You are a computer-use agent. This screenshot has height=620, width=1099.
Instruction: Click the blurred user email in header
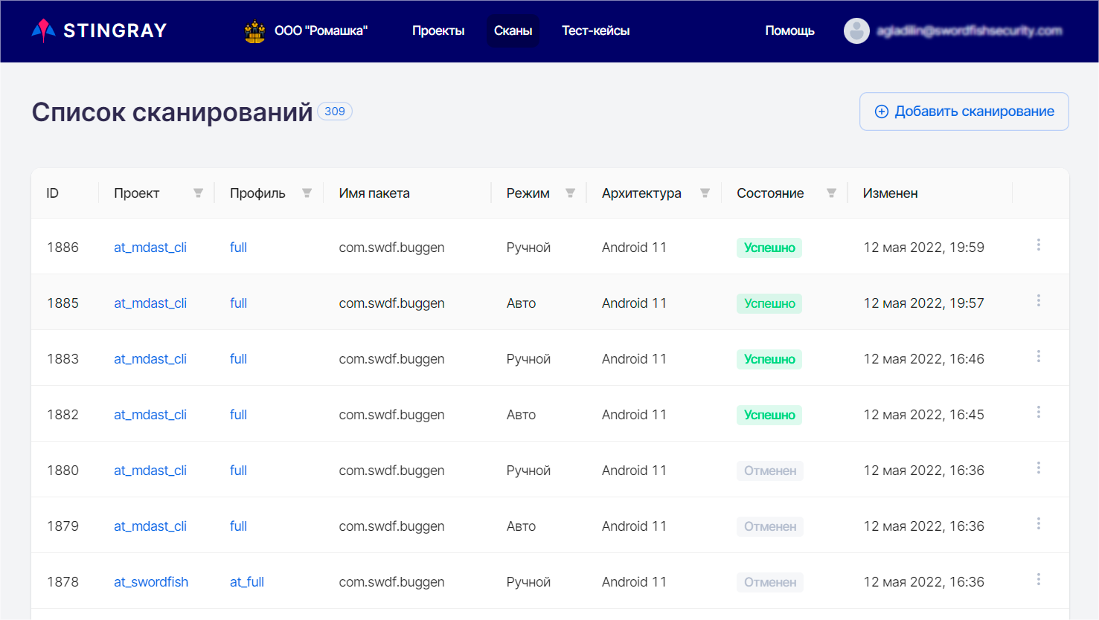(970, 30)
